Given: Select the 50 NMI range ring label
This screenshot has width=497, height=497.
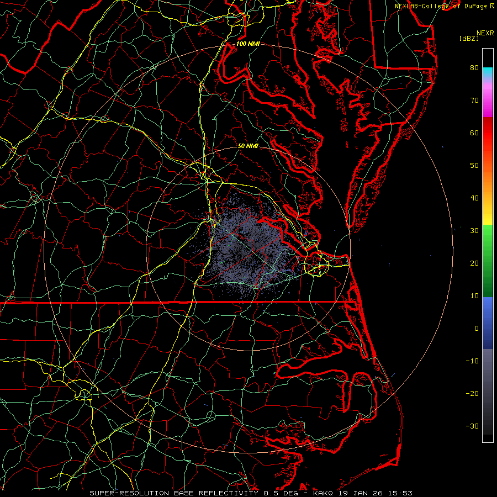Looking at the screenshot, I should pos(248,146).
